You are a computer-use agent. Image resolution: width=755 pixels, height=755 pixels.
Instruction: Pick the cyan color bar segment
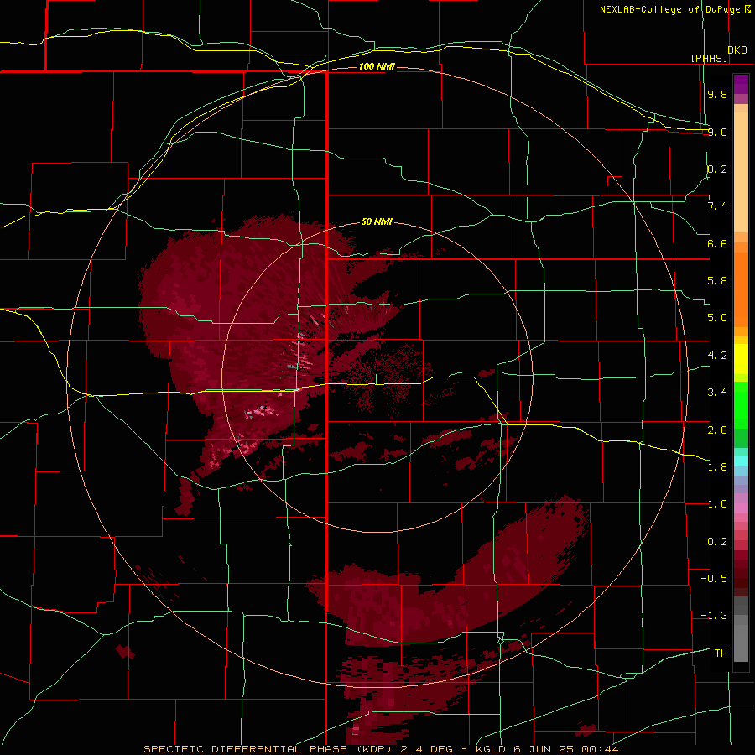point(741,461)
